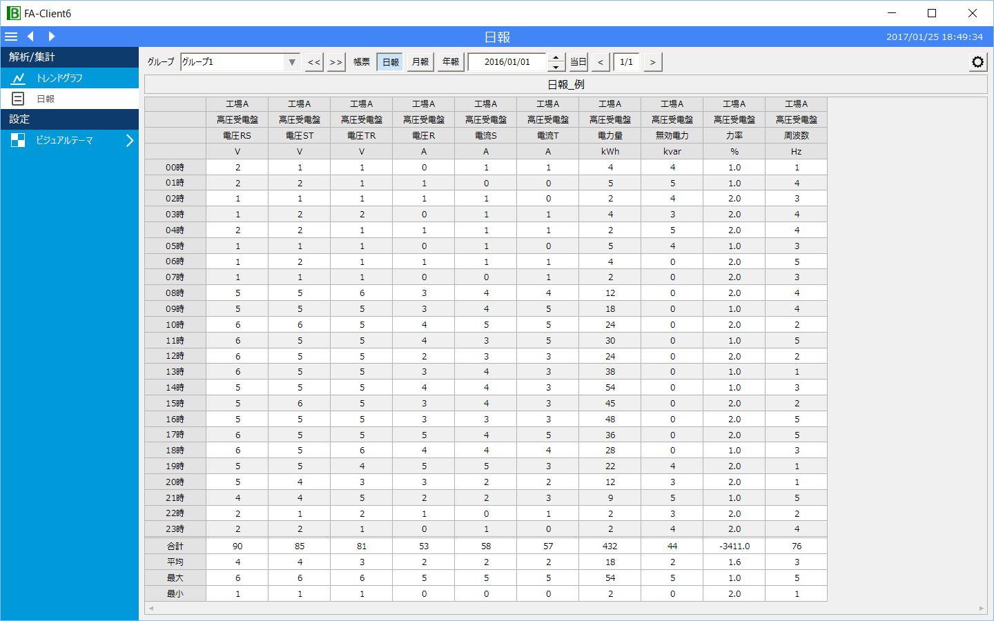
Task: Click timestamp 2017/01/25 18:49:34
Action: [x=935, y=37]
